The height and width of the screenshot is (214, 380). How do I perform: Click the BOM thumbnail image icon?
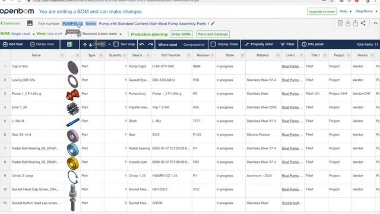[30, 23]
